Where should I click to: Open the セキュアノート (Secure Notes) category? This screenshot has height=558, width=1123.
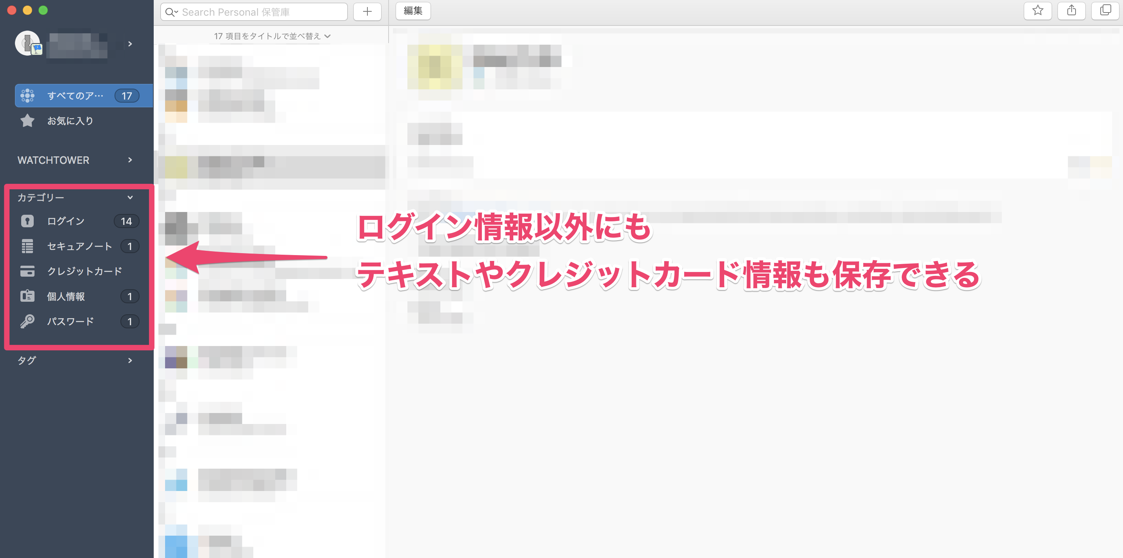80,246
